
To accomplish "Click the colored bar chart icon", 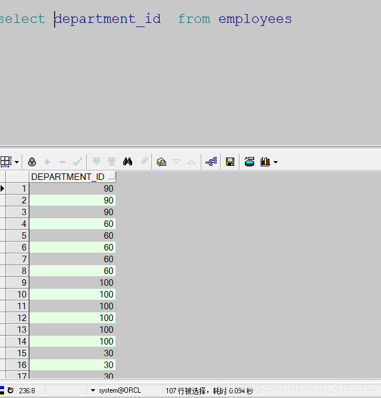I will [x=265, y=162].
